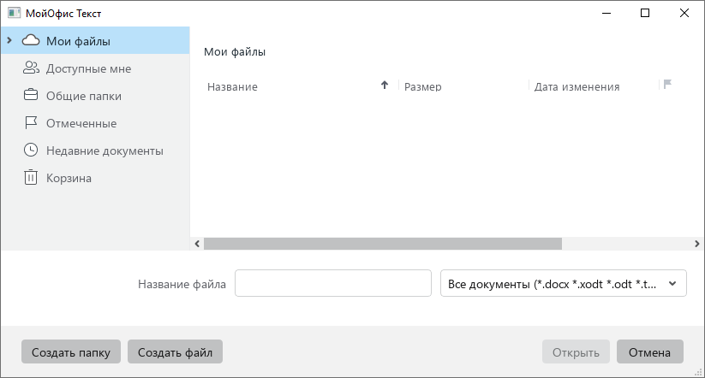Focus the Название файла input field
The image size is (705, 378).
pos(333,283)
